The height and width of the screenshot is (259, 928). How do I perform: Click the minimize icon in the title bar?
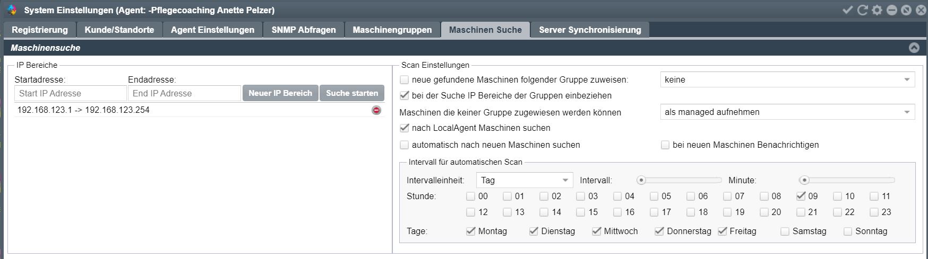(892, 10)
